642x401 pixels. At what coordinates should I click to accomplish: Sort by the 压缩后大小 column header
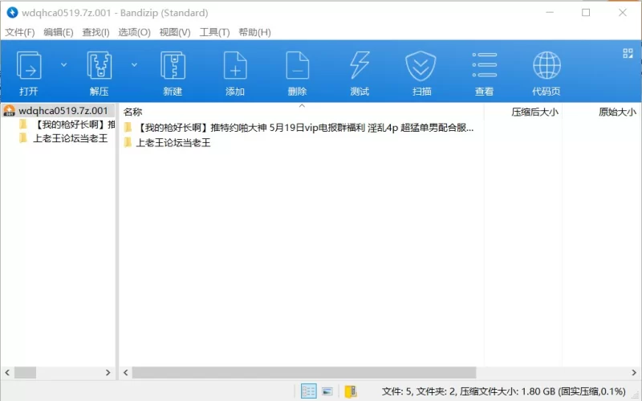point(534,112)
